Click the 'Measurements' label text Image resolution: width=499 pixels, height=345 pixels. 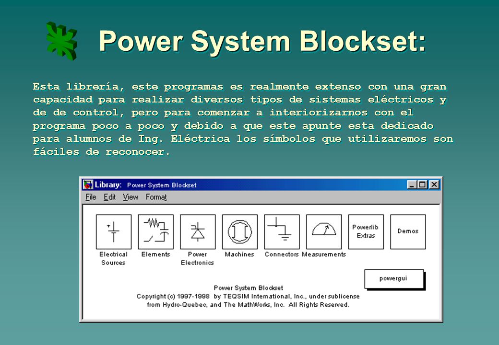[x=324, y=254]
